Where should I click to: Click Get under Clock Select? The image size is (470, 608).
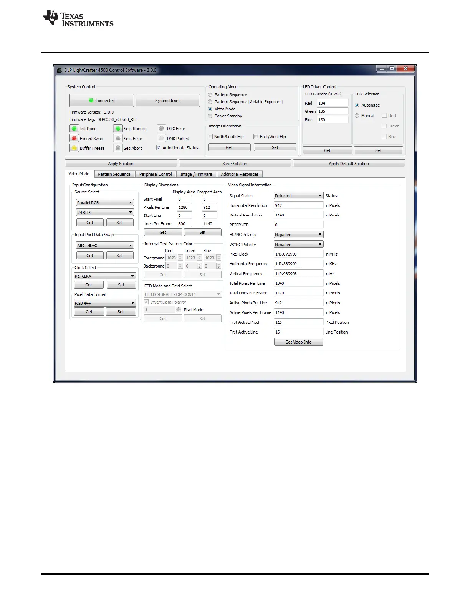tap(89, 285)
